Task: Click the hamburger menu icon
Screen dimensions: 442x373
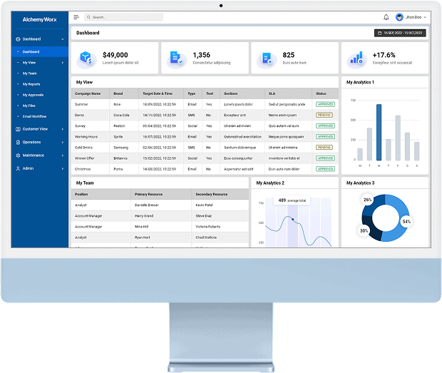Action: (76, 17)
